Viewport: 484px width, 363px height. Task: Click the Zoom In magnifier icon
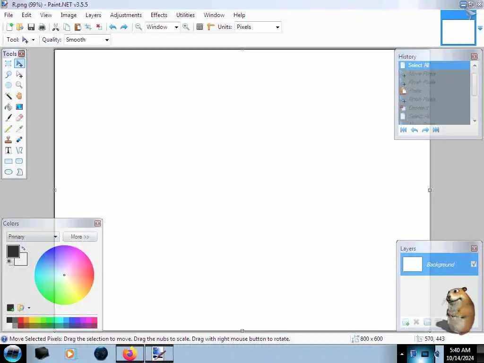point(186,27)
